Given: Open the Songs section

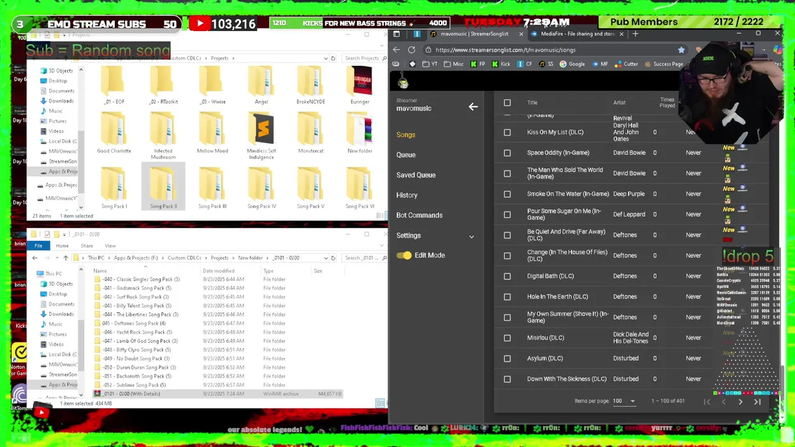Looking at the screenshot, I should [x=406, y=135].
